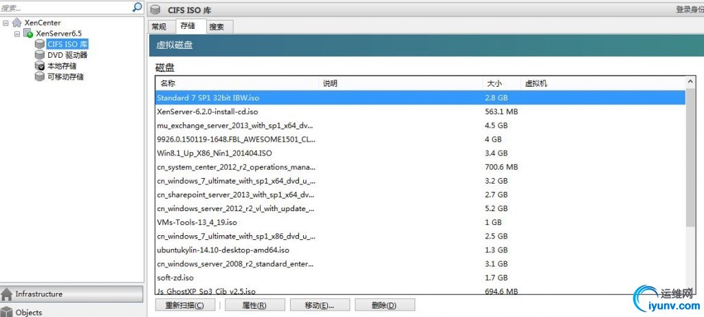Click the XenCenter home icon

coord(17,23)
